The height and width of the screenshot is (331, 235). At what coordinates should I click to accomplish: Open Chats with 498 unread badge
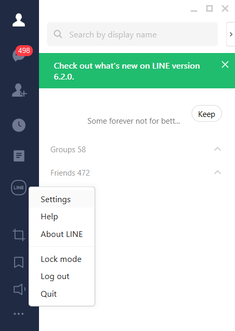tap(21, 54)
